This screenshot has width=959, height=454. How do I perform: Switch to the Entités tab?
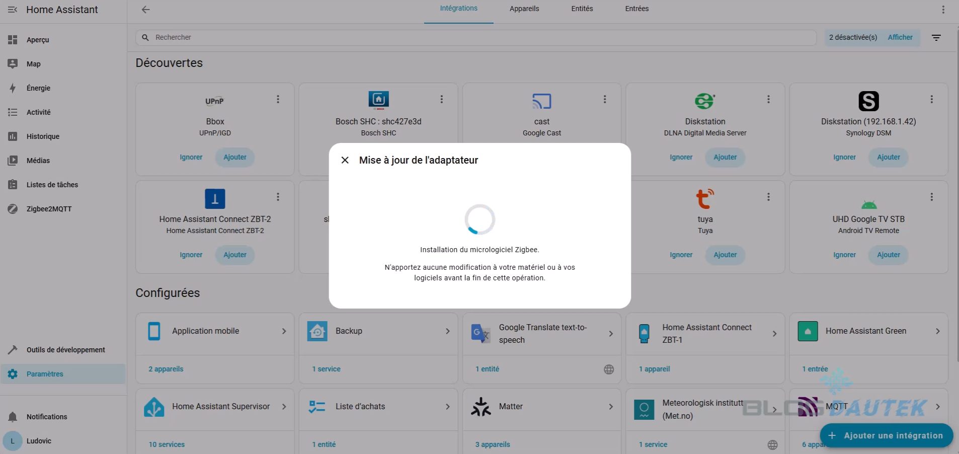(582, 9)
